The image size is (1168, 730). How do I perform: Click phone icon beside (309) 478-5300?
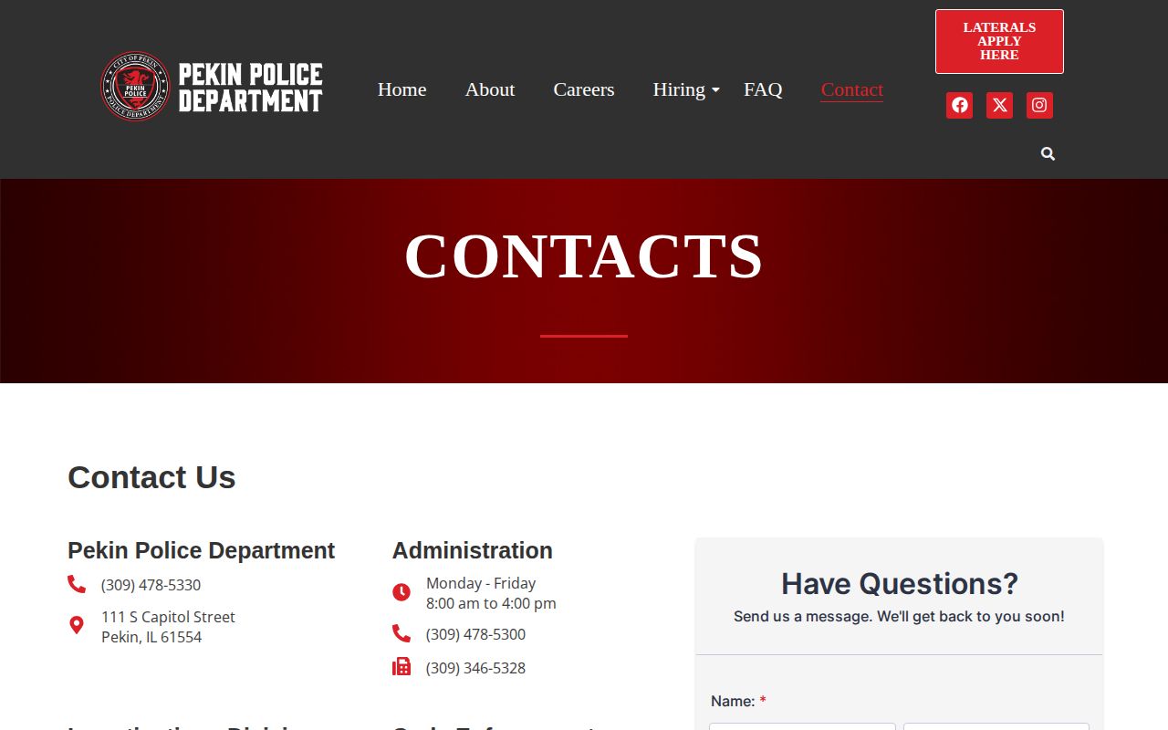pos(401,633)
